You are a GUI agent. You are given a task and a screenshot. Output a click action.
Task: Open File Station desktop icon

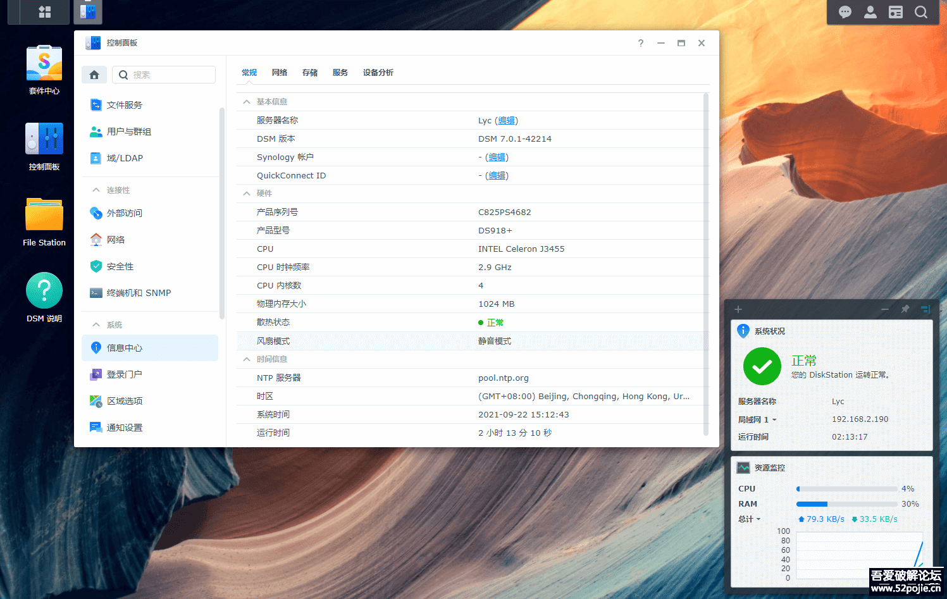[x=44, y=222]
